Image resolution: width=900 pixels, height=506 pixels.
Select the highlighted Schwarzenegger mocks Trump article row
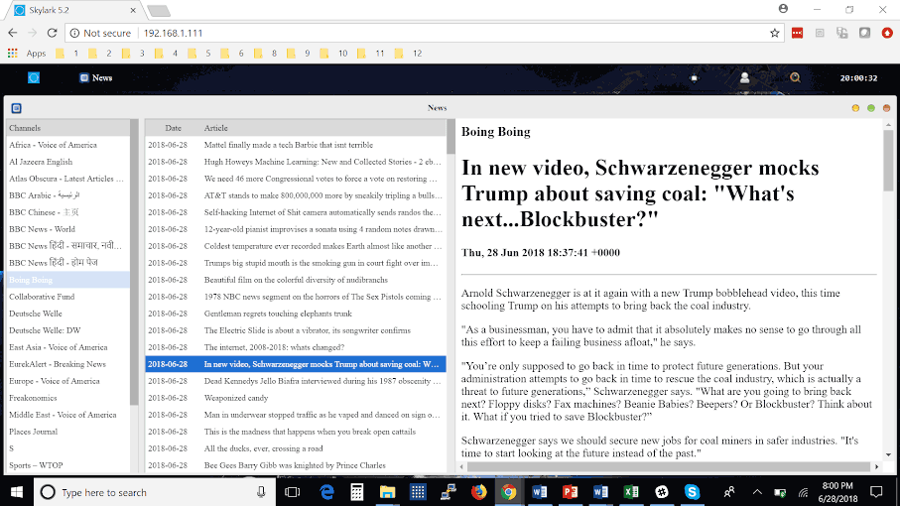point(296,364)
